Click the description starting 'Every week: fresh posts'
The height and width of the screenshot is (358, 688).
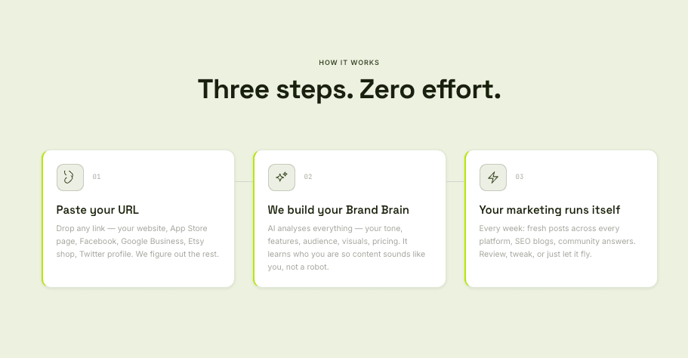pyautogui.click(x=557, y=241)
